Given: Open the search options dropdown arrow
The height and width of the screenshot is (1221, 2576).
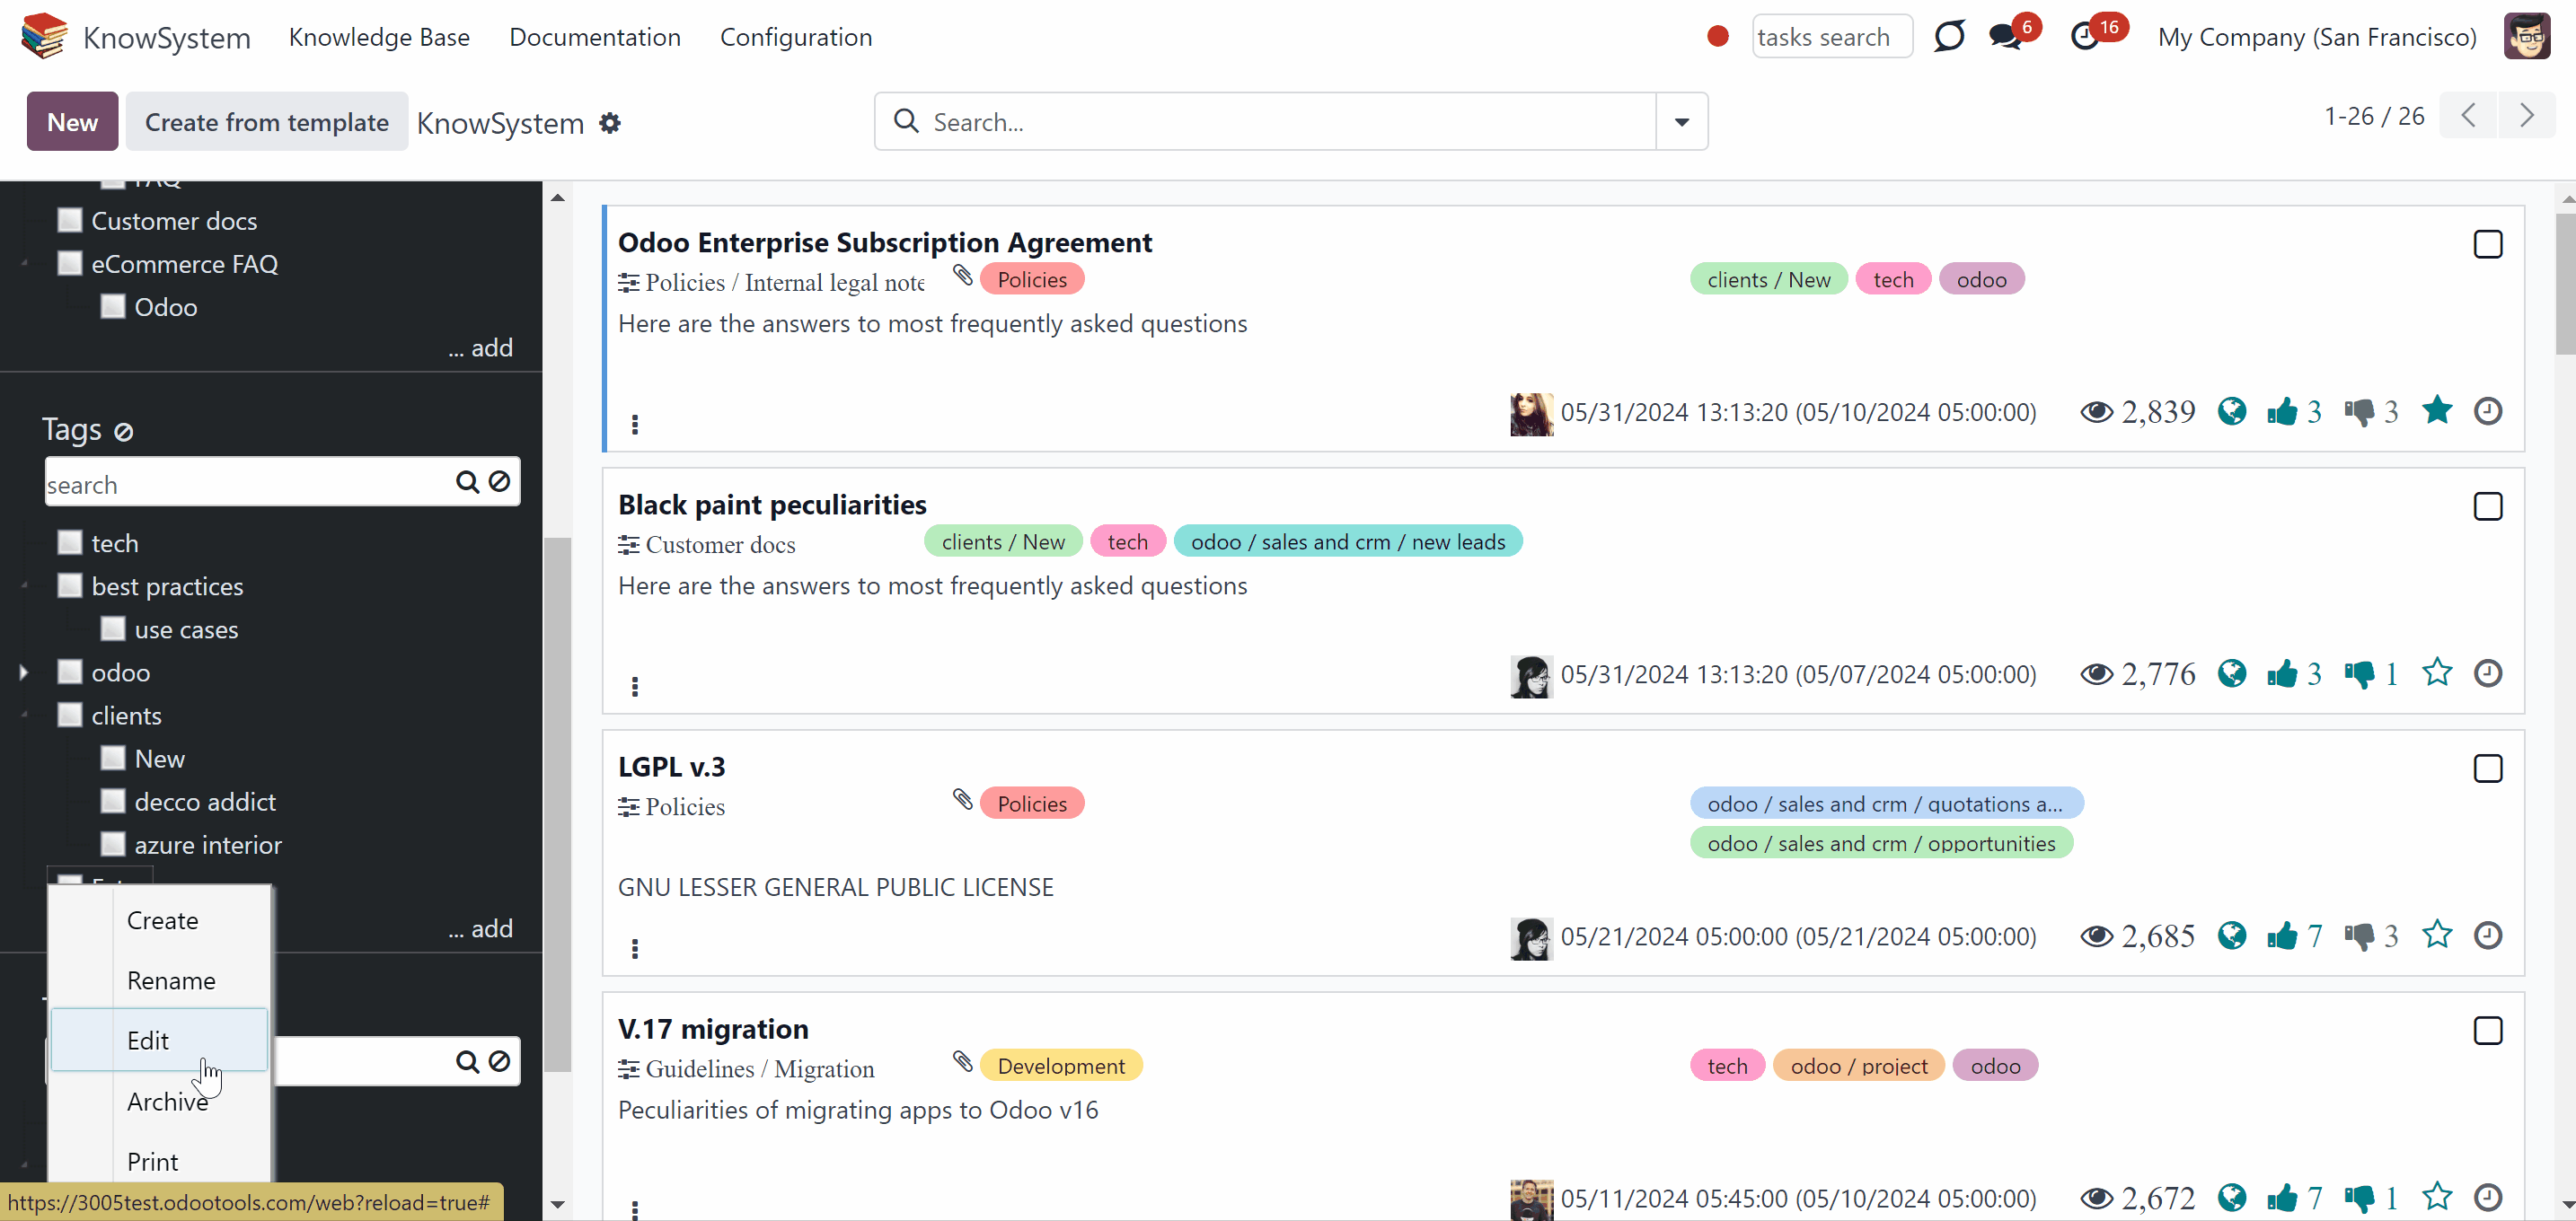Looking at the screenshot, I should pyautogui.click(x=1682, y=122).
